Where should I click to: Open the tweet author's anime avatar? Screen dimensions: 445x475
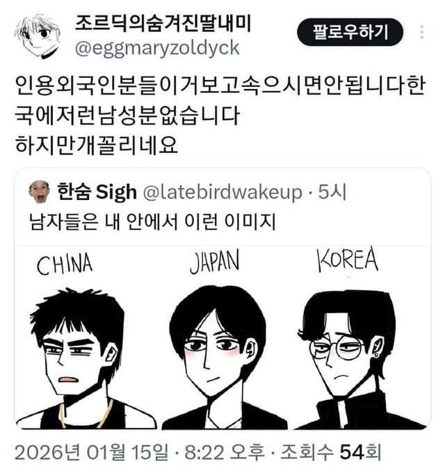coord(37,36)
